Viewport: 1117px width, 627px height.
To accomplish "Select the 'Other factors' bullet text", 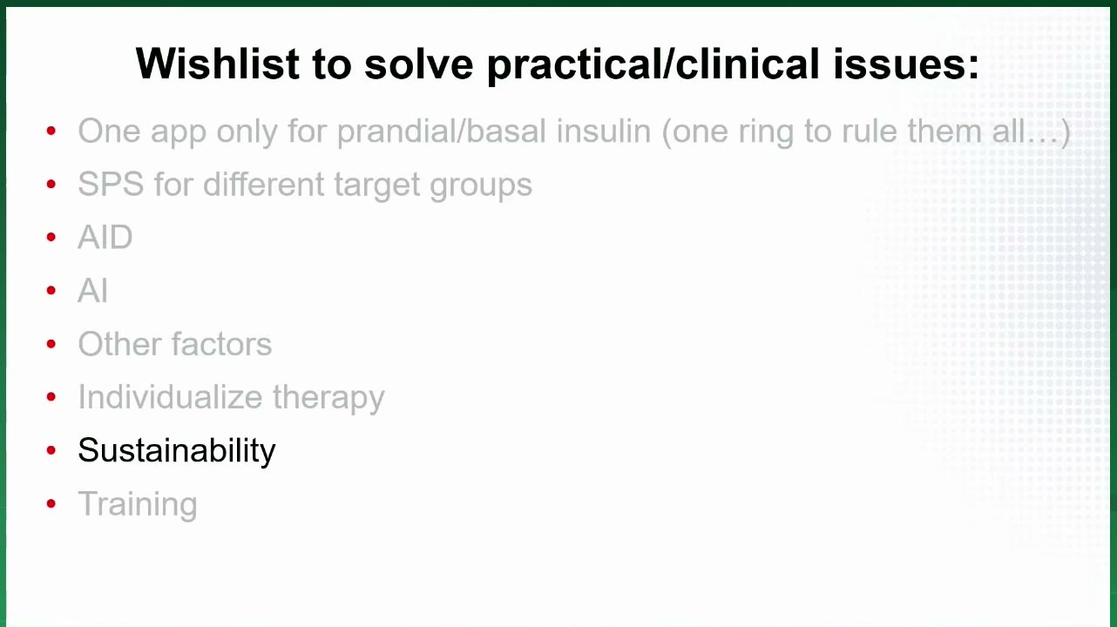I will click(x=174, y=344).
